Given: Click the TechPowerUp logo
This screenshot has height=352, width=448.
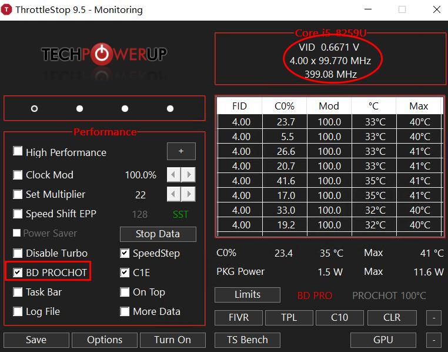Looking at the screenshot, I should tap(104, 54).
